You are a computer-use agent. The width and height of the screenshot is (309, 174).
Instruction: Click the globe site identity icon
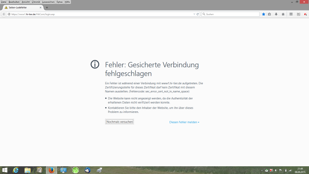[9, 14]
